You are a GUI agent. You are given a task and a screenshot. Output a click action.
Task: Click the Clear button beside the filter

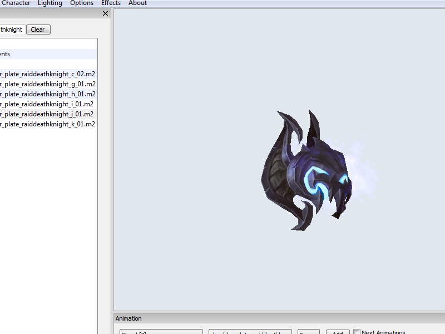[38, 30]
